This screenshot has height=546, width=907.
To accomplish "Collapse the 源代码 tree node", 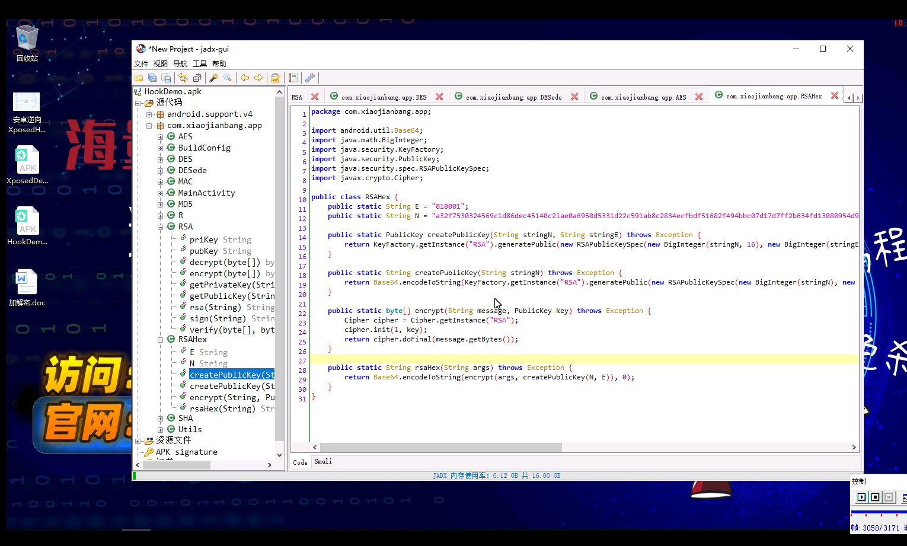I will click(x=138, y=103).
